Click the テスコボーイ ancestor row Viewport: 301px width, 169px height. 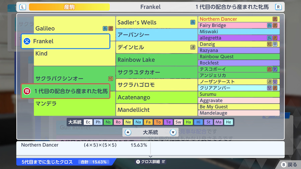tap(239, 69)
